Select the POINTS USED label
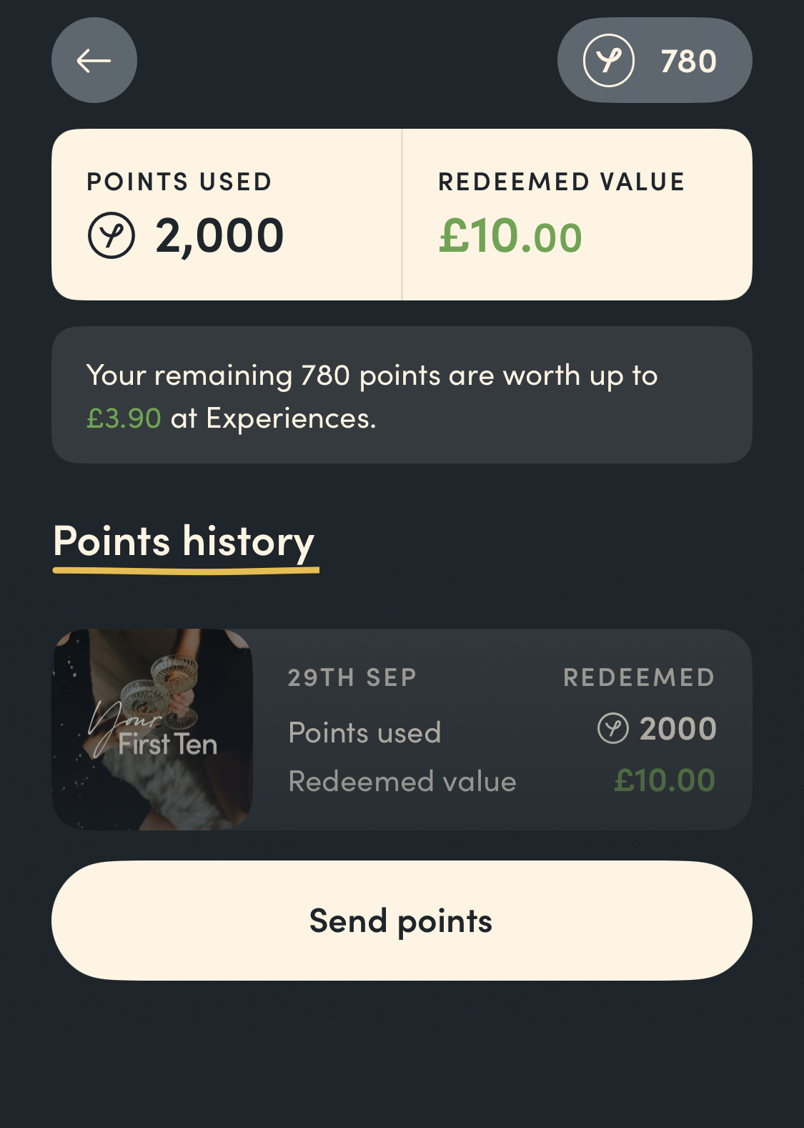 pos(179,182)
